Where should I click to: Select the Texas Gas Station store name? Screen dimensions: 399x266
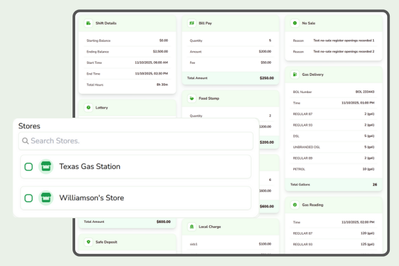(x=90, y=166)
